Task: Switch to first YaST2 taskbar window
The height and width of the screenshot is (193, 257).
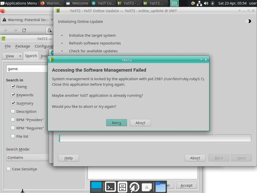Action: [129, 3]
